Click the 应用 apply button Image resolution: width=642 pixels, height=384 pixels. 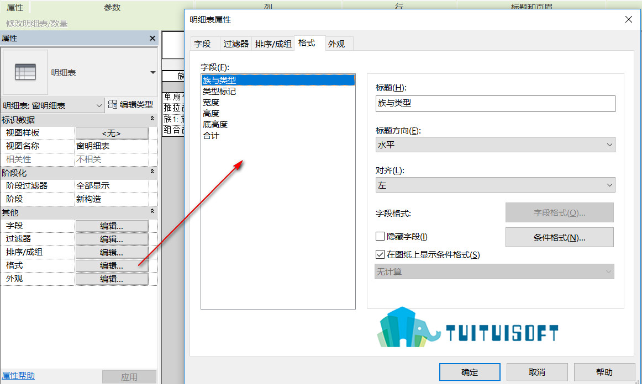click(x=129, y=377)
